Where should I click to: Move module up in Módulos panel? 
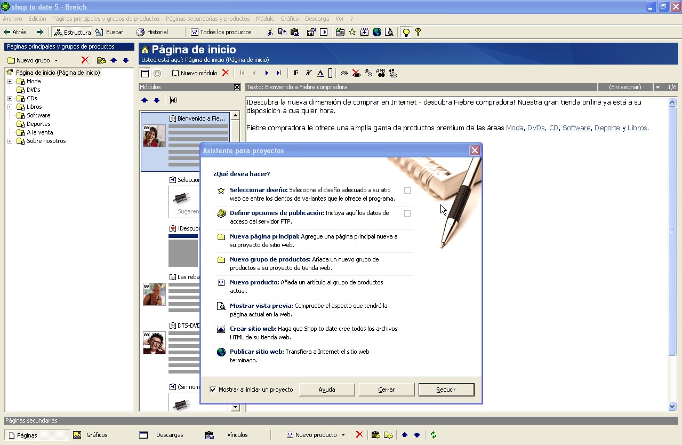click(x=145, y=100)
